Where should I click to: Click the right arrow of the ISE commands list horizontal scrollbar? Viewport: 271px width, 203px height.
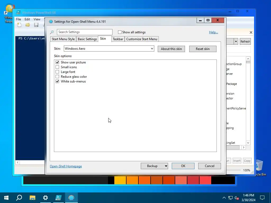tap(243, 147)
